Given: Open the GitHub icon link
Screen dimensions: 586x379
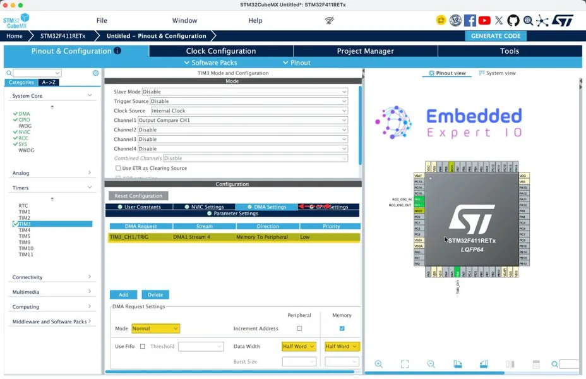Looking at the screenshot, I should pos(513,21).
